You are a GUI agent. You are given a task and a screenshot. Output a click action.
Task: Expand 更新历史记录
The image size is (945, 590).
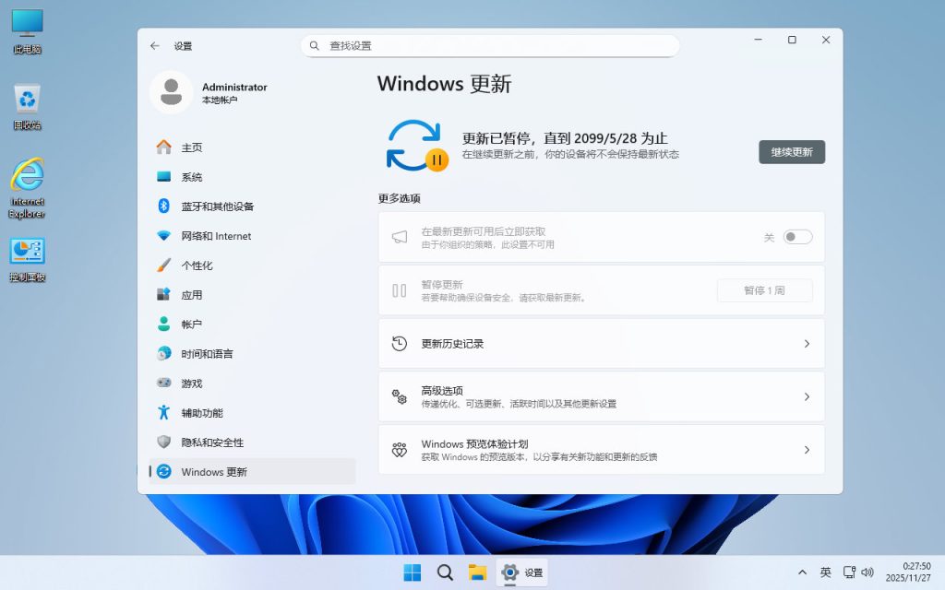tap(601, 343)
